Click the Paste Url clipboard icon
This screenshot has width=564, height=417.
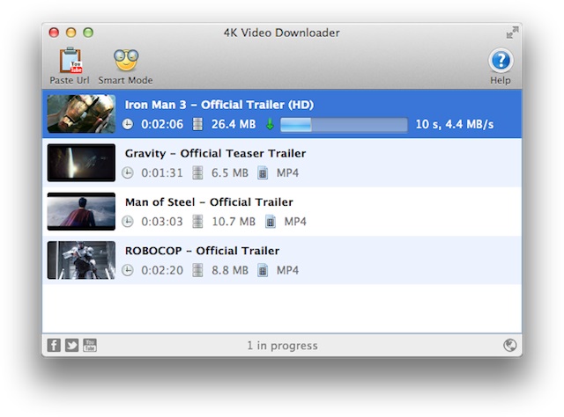point(70,60)
